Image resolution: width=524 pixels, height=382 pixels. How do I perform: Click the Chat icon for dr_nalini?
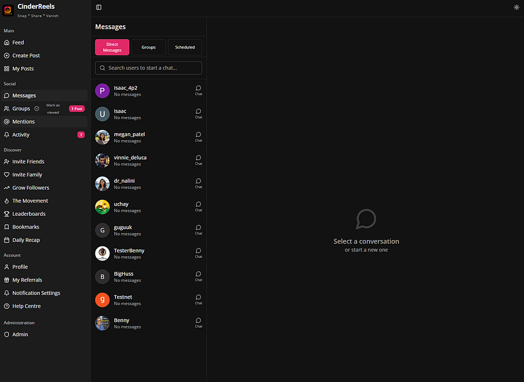198,183
